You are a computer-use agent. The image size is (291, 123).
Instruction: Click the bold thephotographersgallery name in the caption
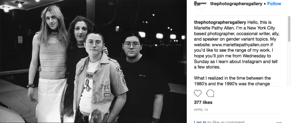point(220,22)
